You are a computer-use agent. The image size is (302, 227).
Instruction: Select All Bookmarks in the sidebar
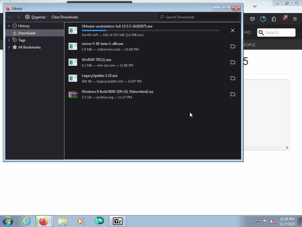(29, 47)
